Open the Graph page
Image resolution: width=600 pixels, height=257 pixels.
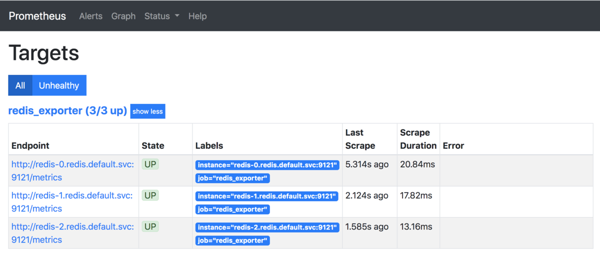[x=123, y=16]
